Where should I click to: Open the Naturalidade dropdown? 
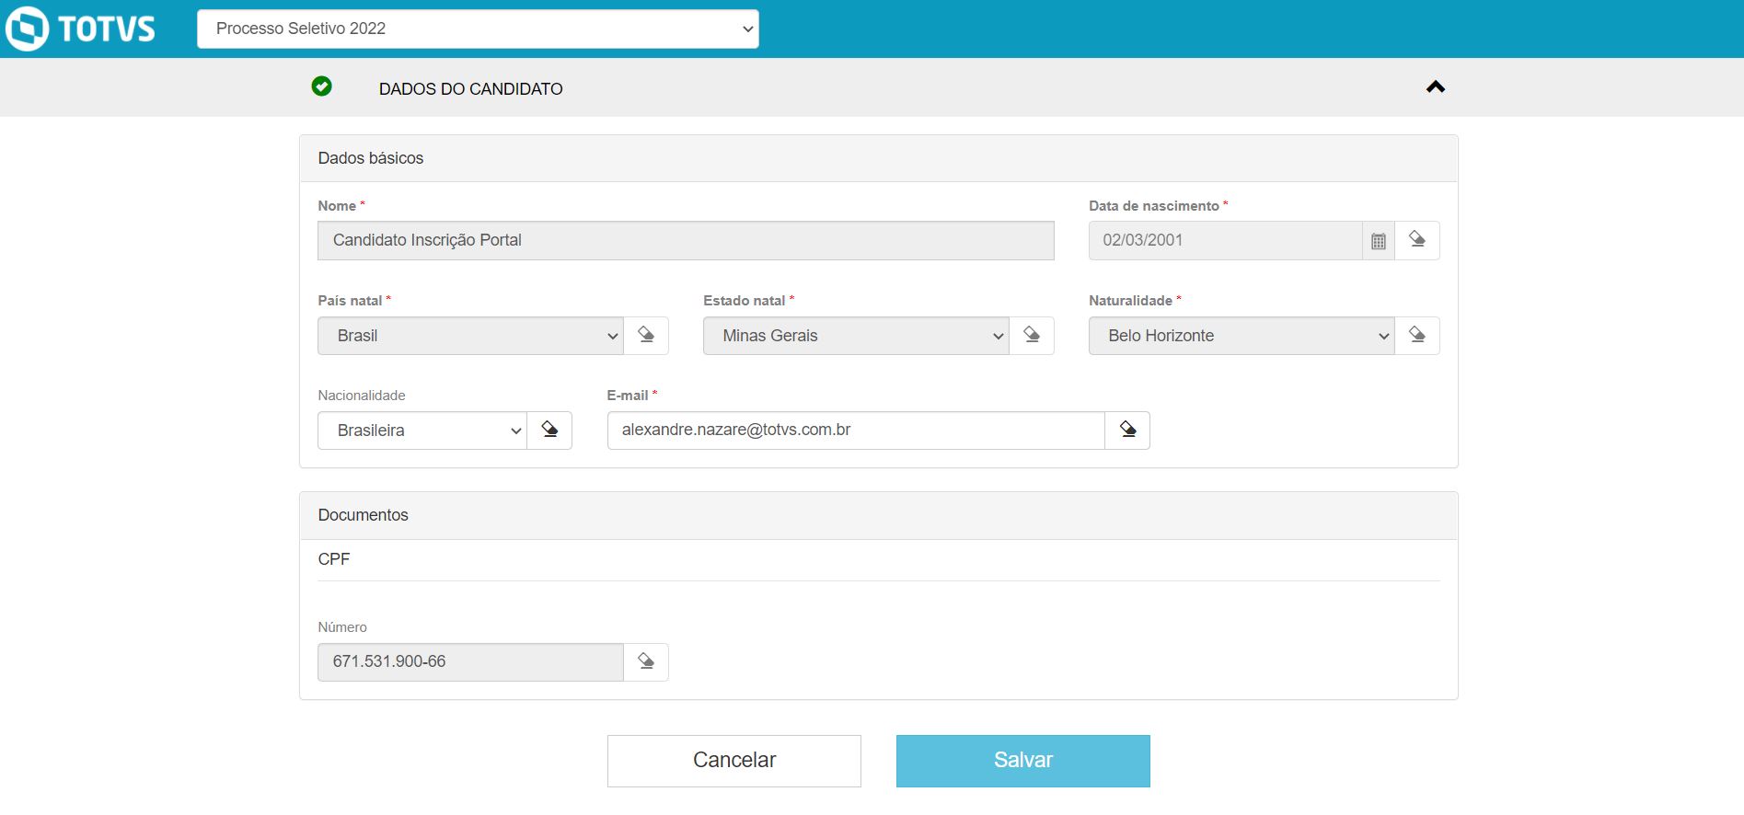point(1242,336)
